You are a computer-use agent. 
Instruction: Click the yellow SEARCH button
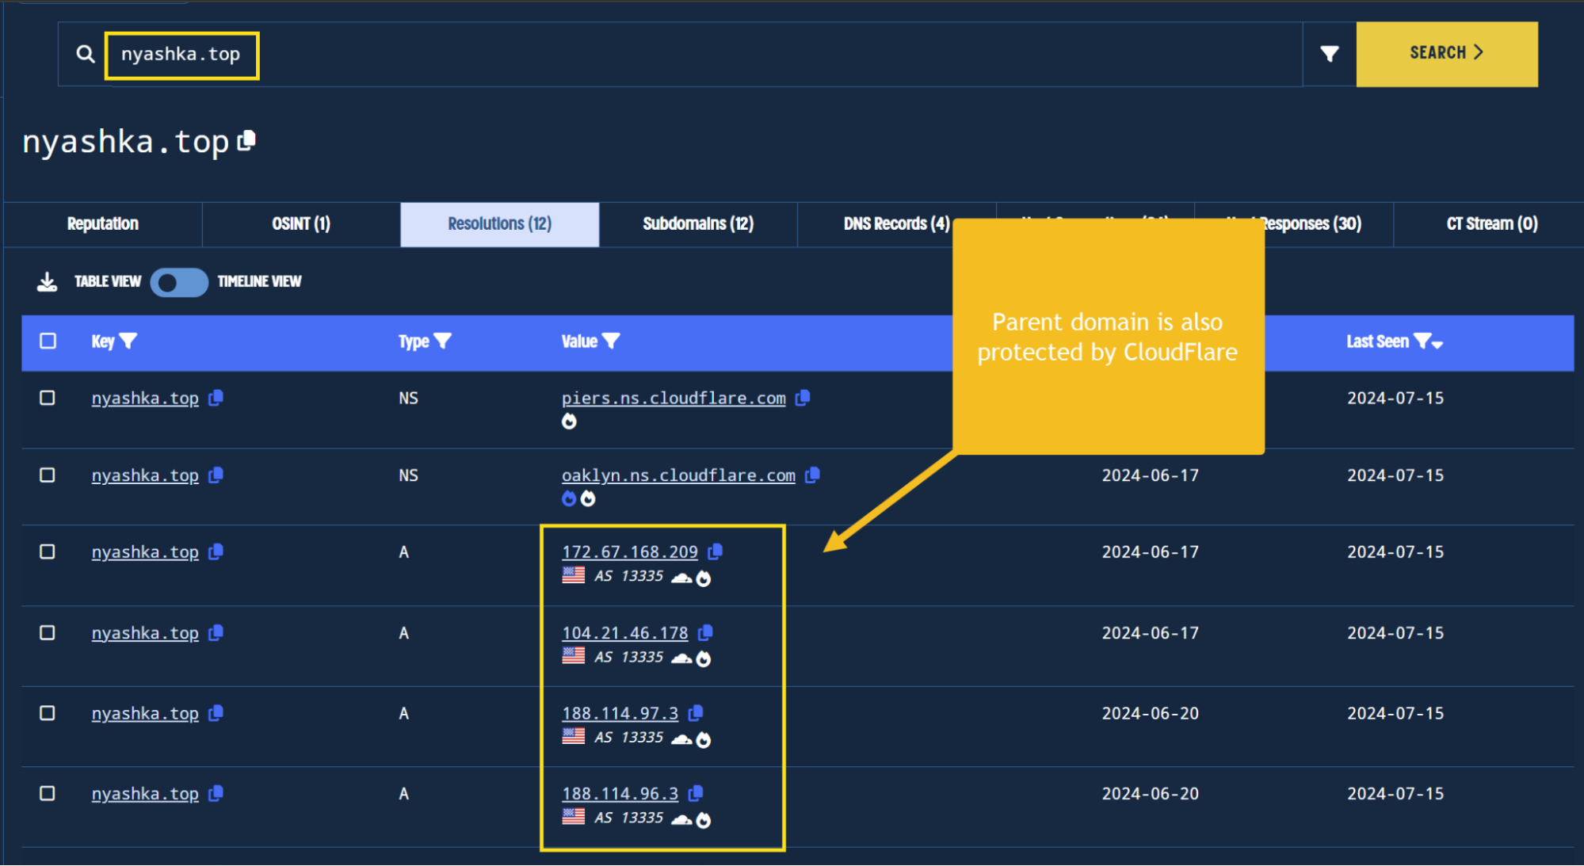pos(1447,54)
